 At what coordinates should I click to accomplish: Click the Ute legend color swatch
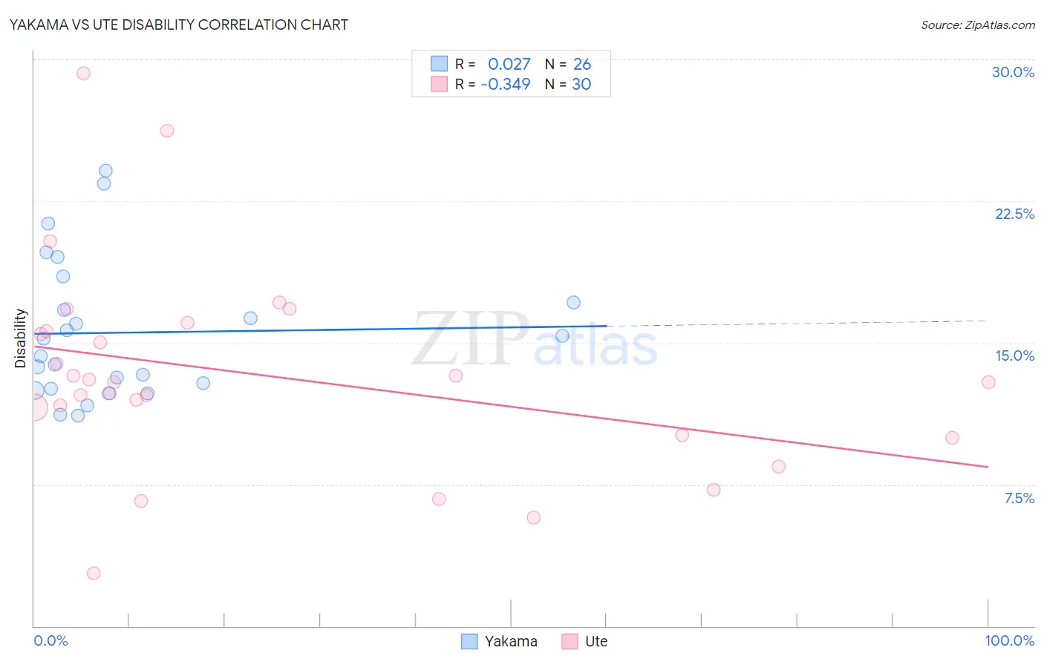[x=570, y=641]
